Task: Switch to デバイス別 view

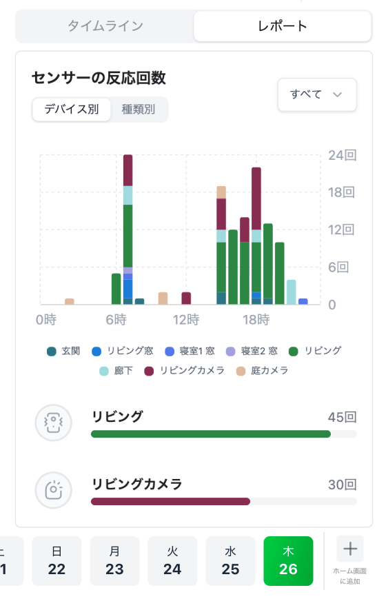Action: (72, 110)
